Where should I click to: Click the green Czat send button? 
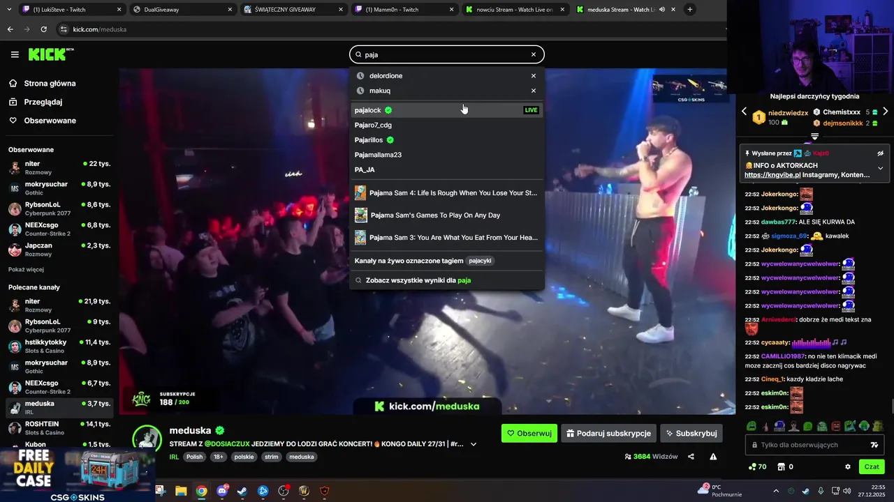tap(872, 466)
